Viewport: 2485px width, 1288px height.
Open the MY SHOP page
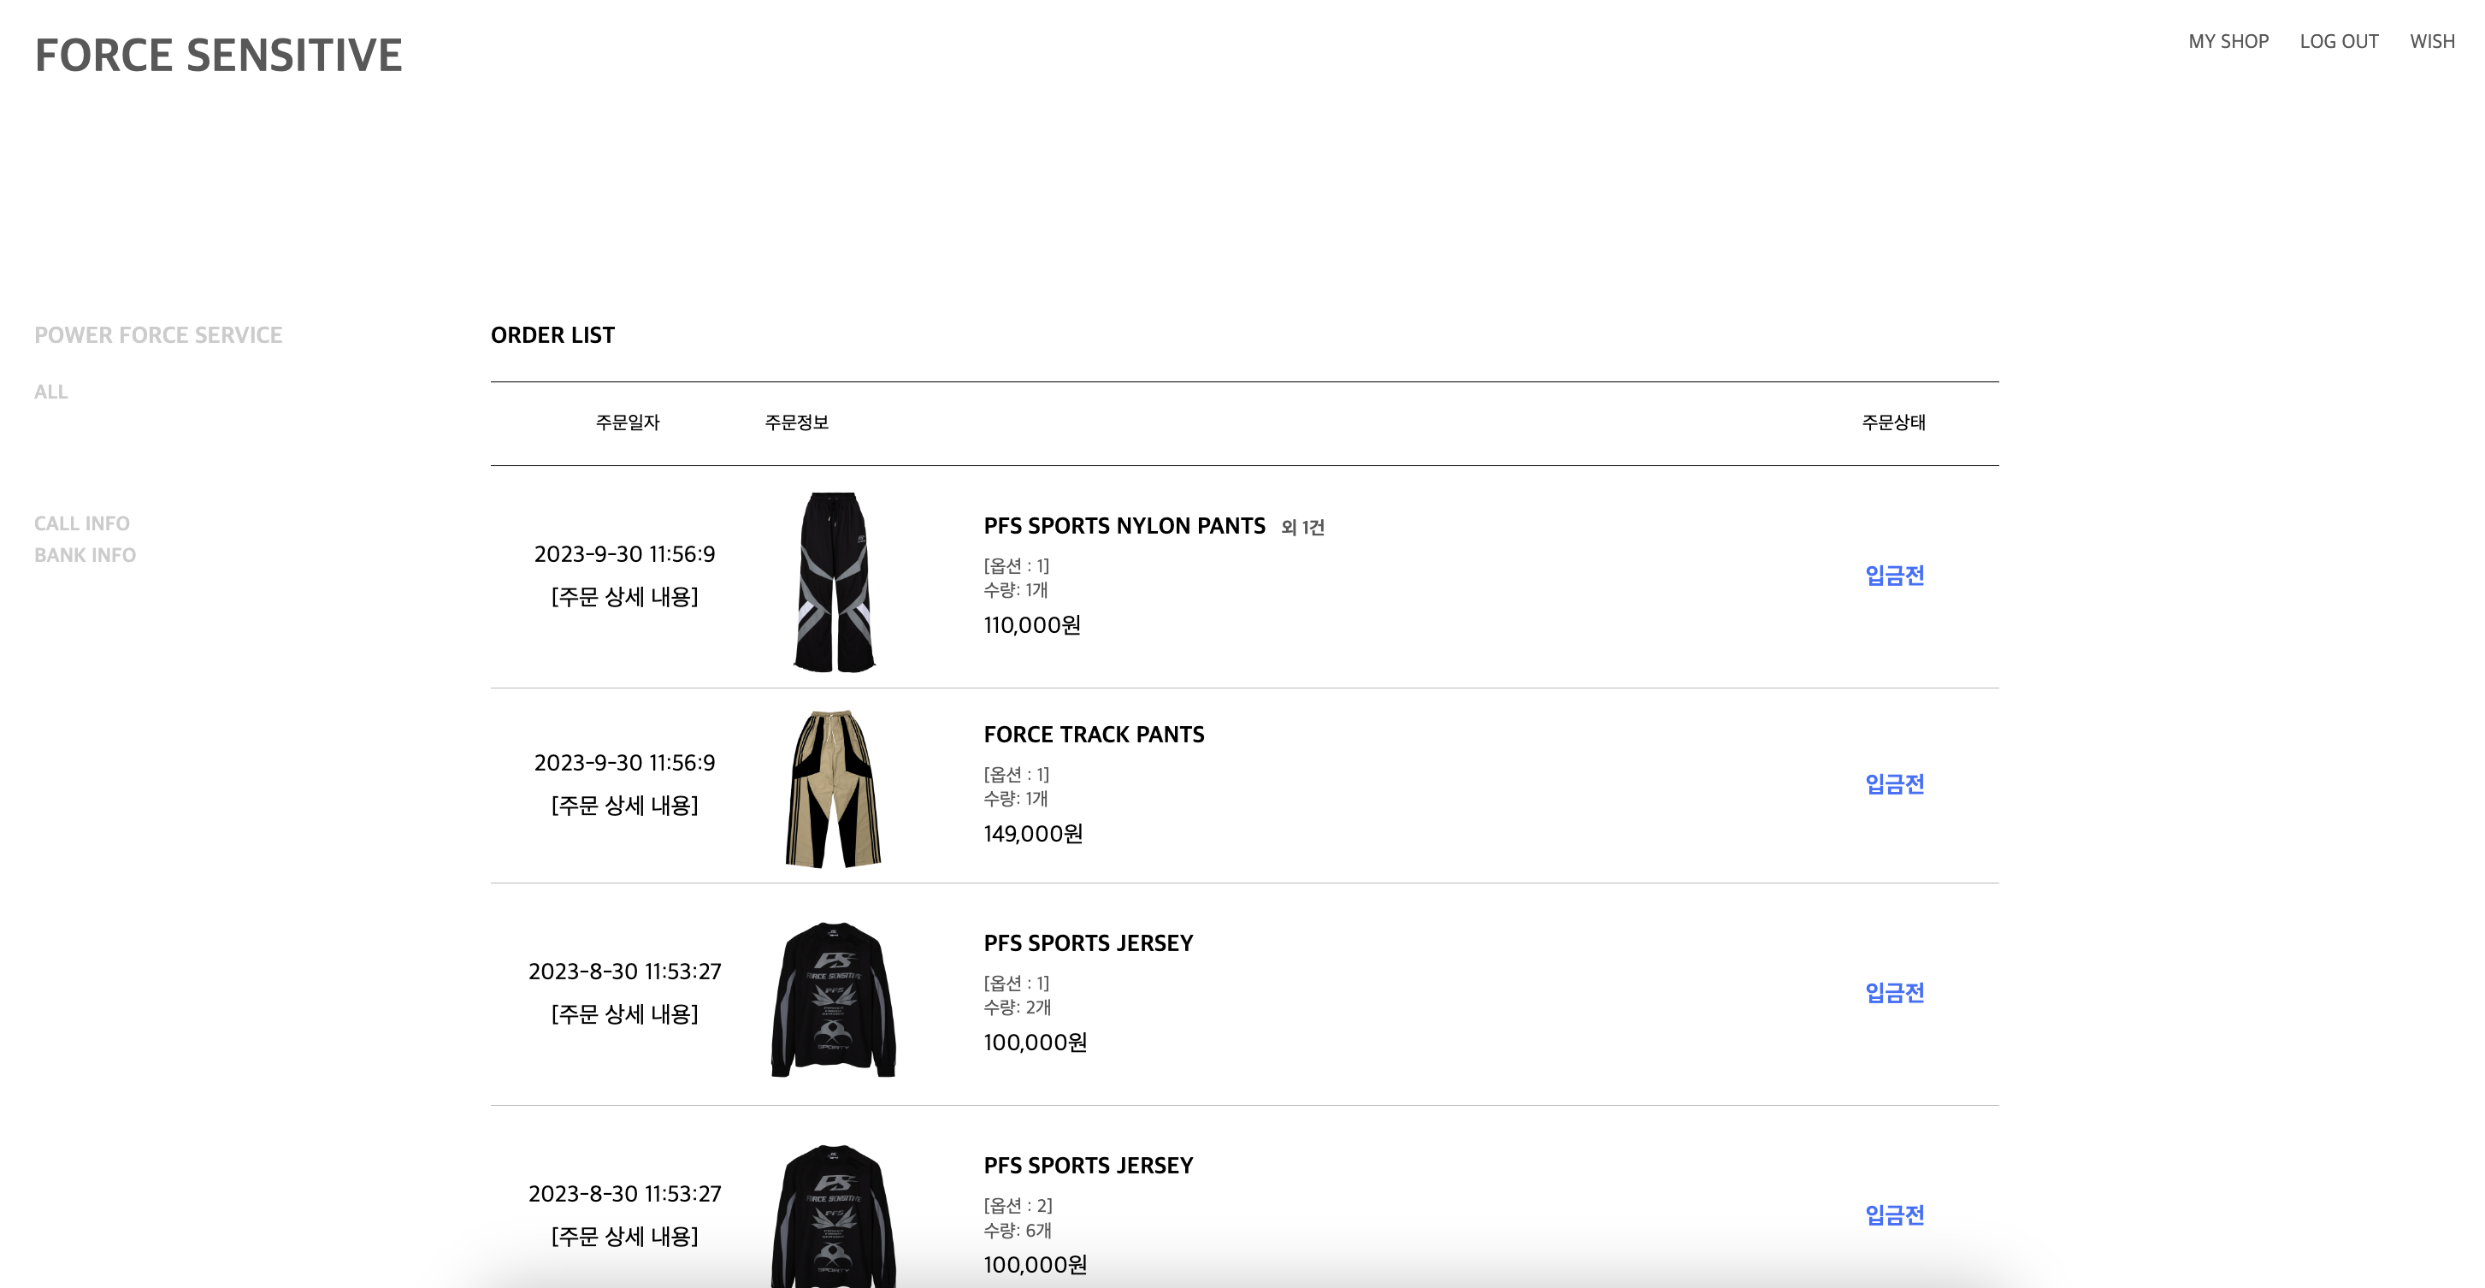[2228, 42]
